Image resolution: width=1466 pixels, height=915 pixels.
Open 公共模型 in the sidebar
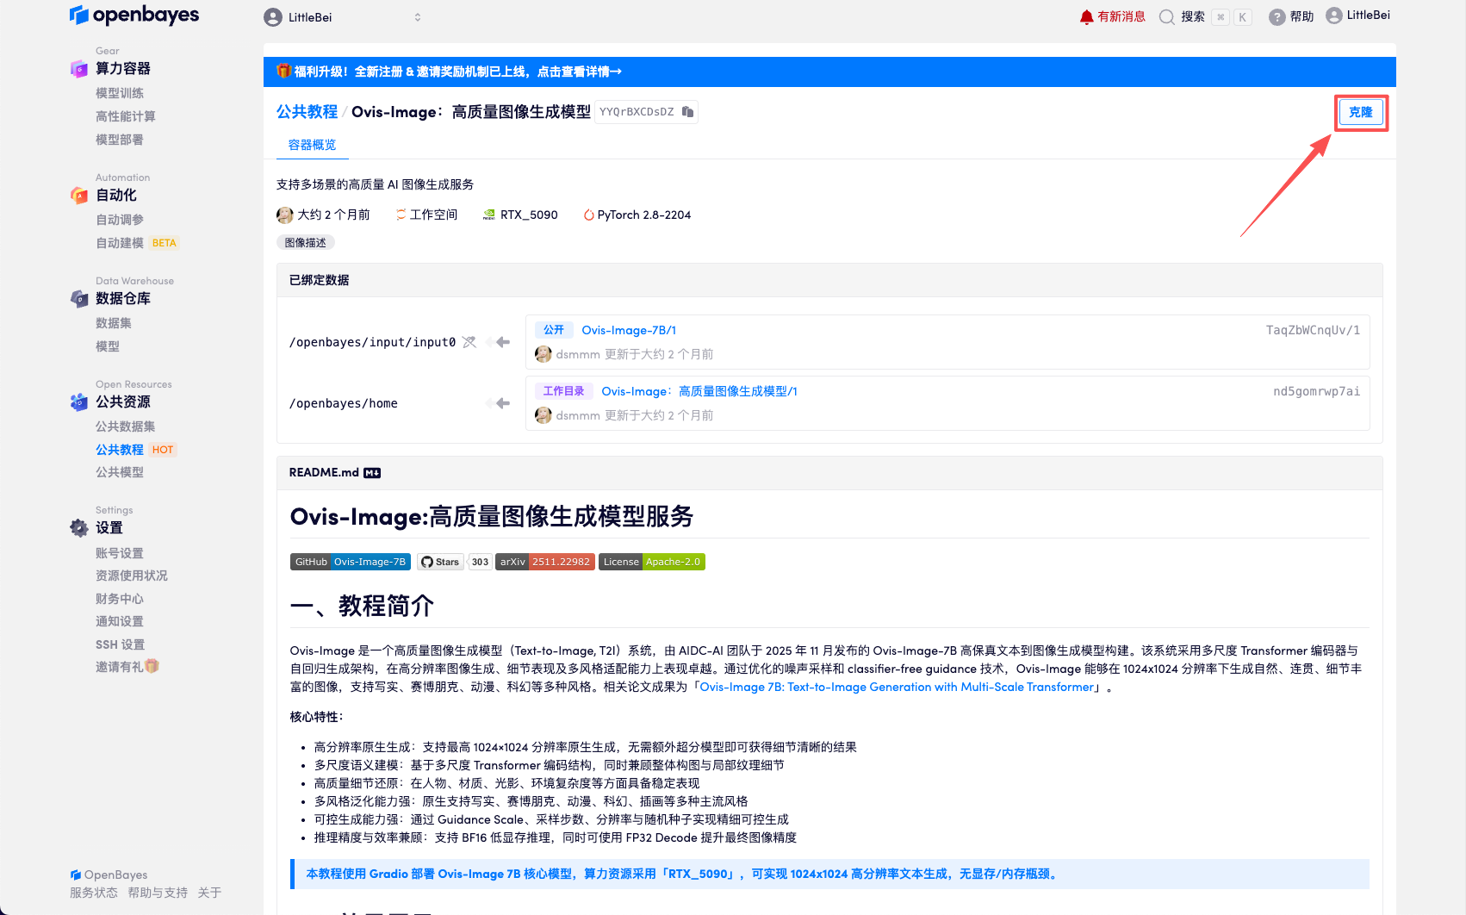click(x=120, y=472)
